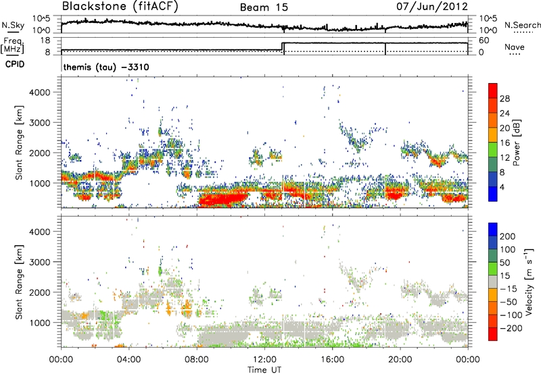Click the 'Blackstone (fitACF)' title text
Viewport: 541px width, 374px height.
[120, 6]
